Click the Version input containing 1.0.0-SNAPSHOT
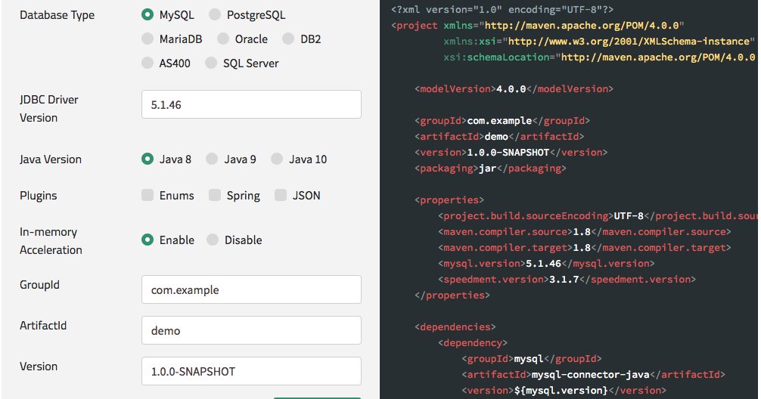The width and height of the screenshot is (761, 399). (251, 371)
